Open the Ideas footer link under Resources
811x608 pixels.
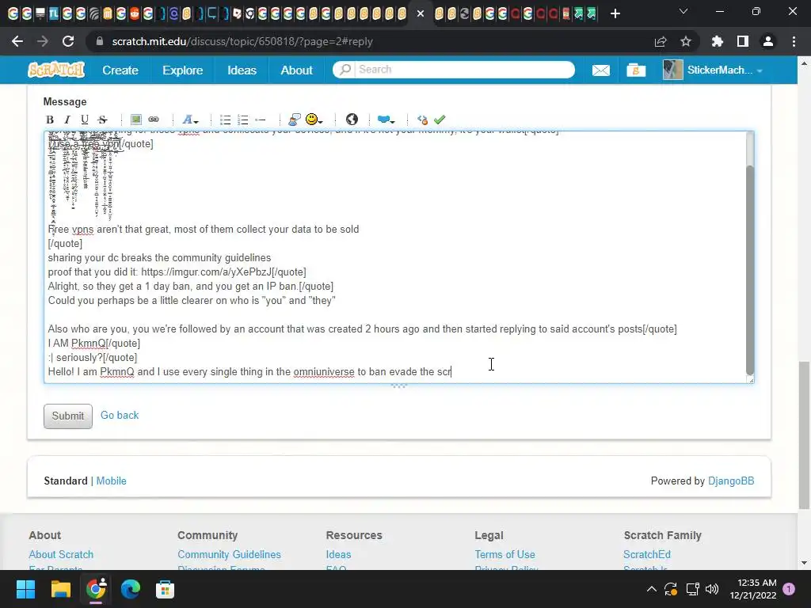pos(338,554)
